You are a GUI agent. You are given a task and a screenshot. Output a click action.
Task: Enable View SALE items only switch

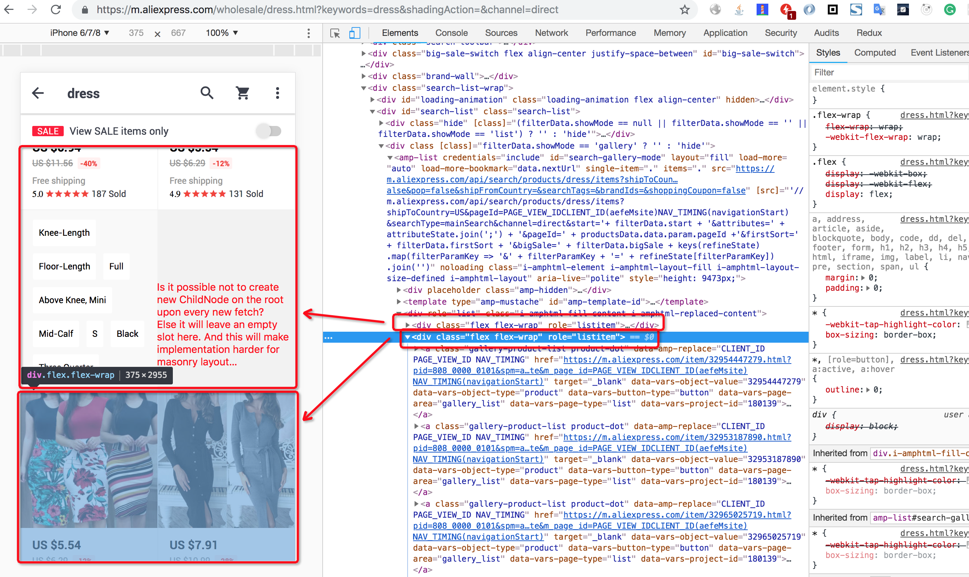(x=270, y=131)
